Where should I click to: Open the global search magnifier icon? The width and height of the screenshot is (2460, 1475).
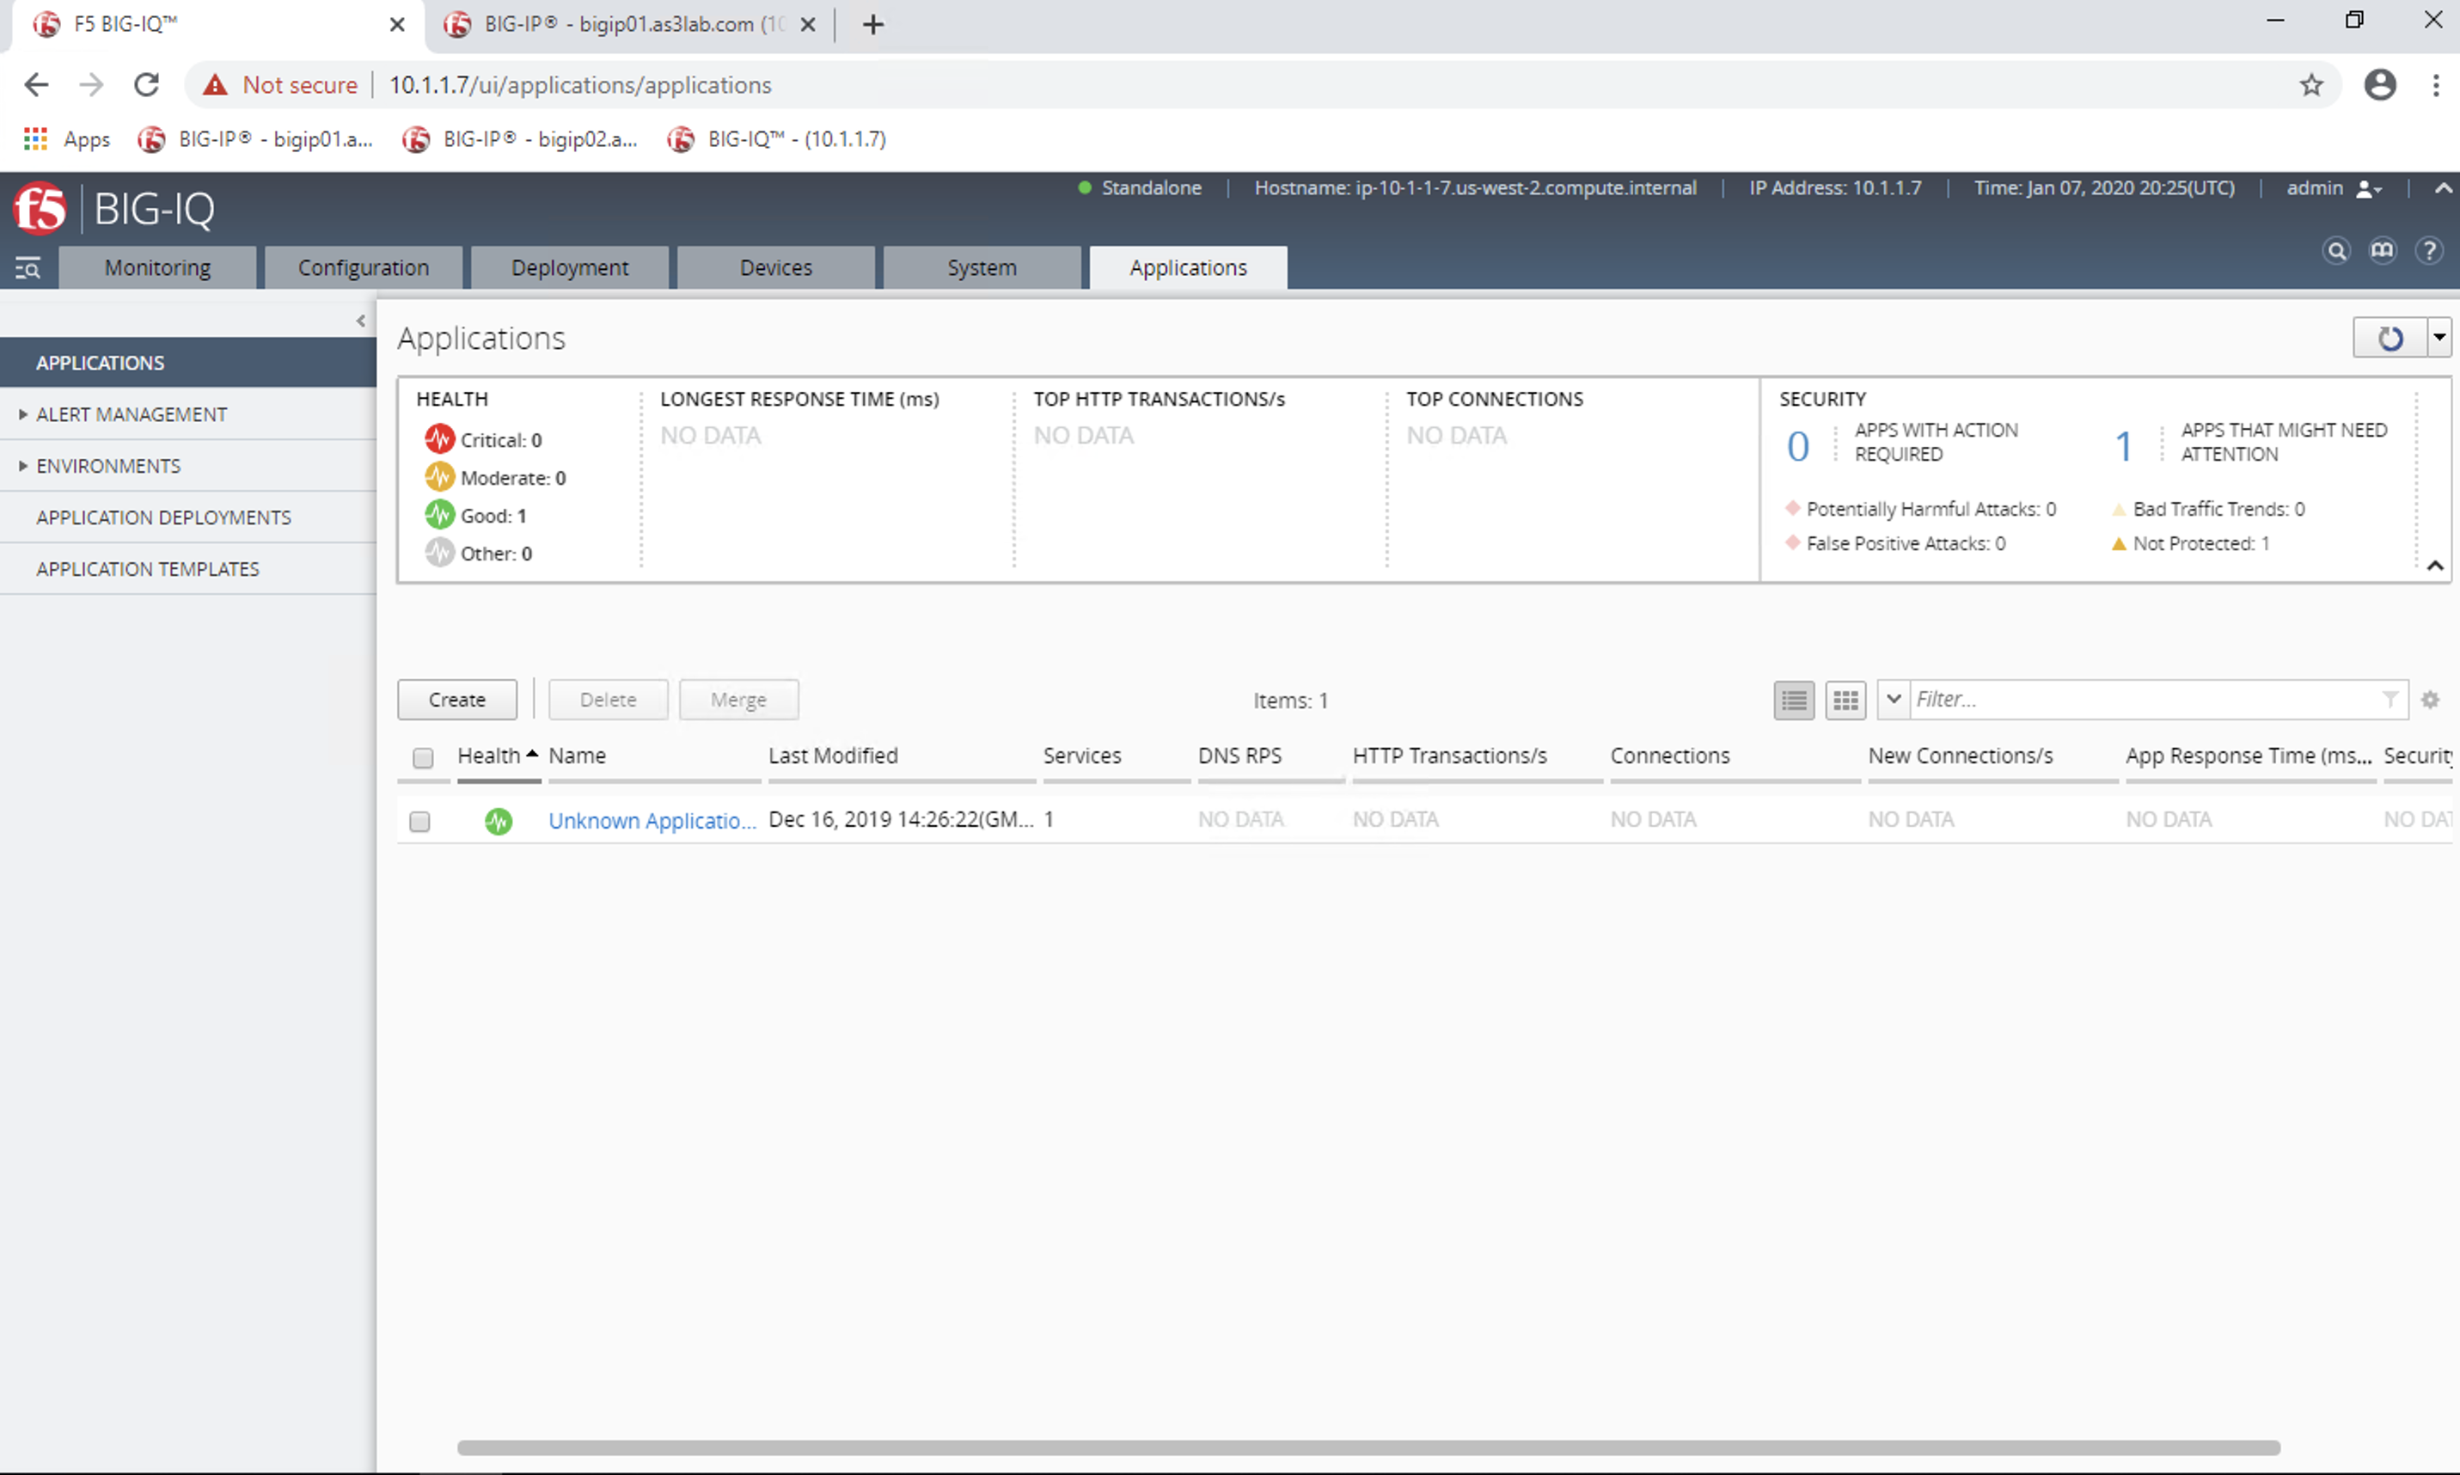[2337, 250]
